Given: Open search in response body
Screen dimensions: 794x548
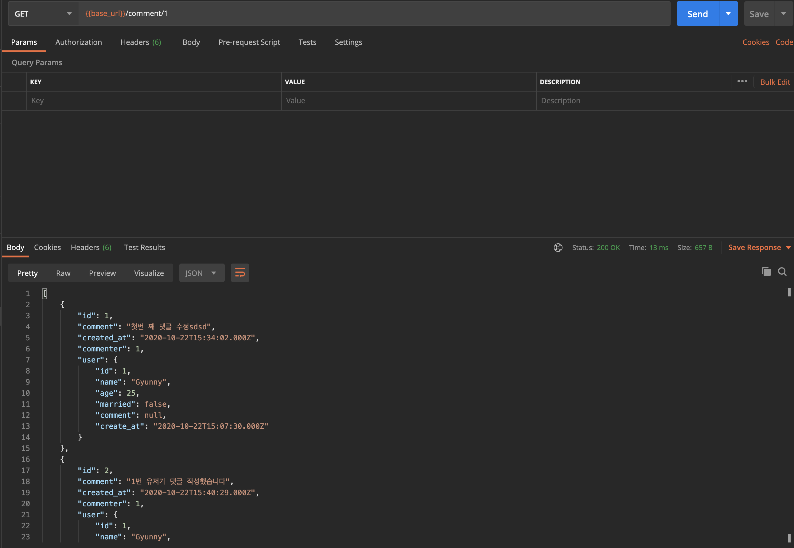Looking at the screenshot, I should click(782, 272).
